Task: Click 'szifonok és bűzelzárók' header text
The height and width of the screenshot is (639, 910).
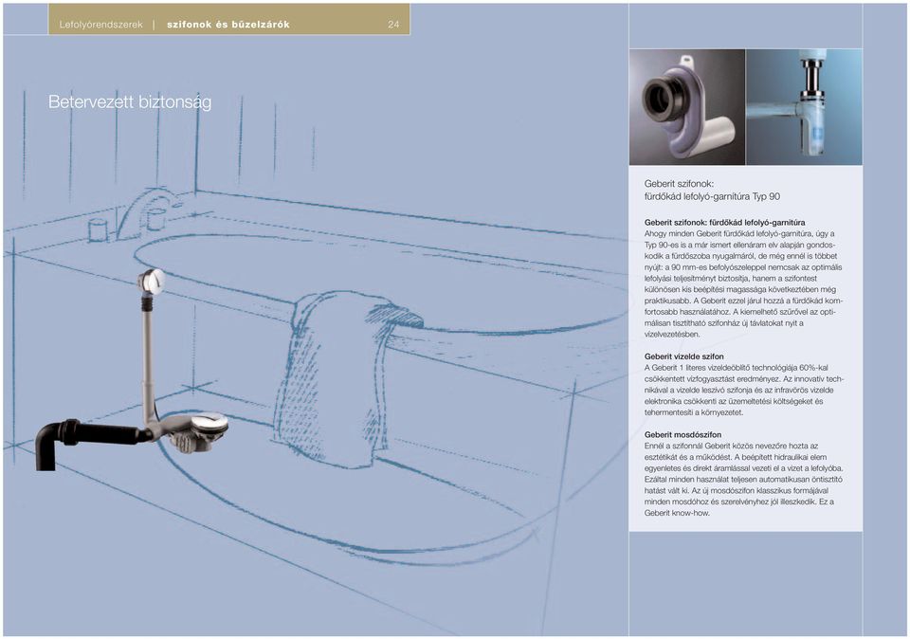Action: tap(228, 25)
